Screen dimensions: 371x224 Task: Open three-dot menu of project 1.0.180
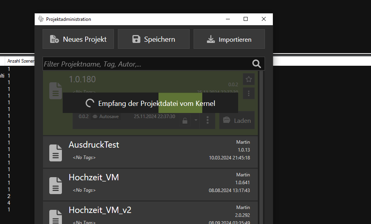(x=248, y=93)
